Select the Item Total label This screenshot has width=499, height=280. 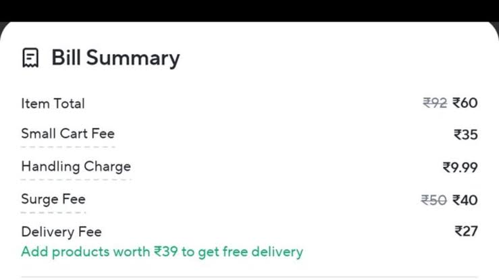(x=53, y=103)
